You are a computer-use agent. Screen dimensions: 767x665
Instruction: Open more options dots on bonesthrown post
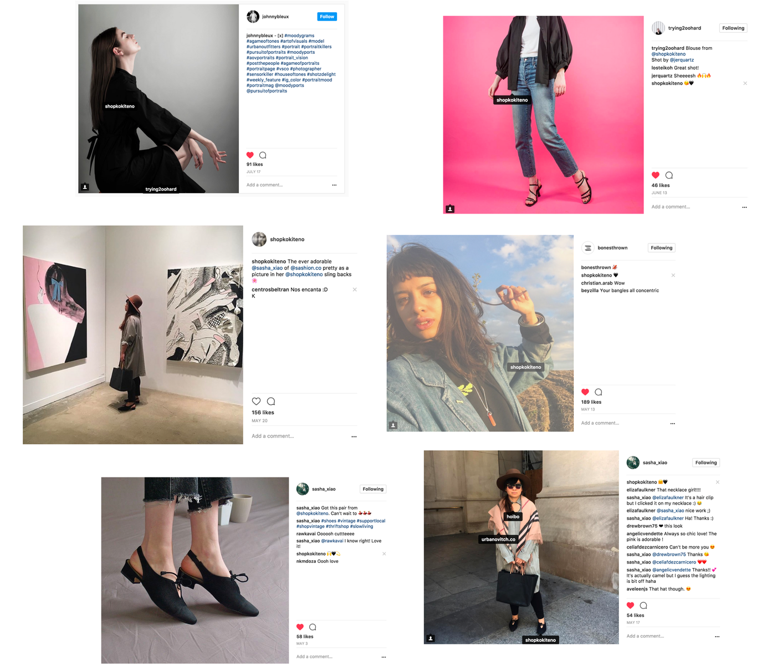click(672, 423)
